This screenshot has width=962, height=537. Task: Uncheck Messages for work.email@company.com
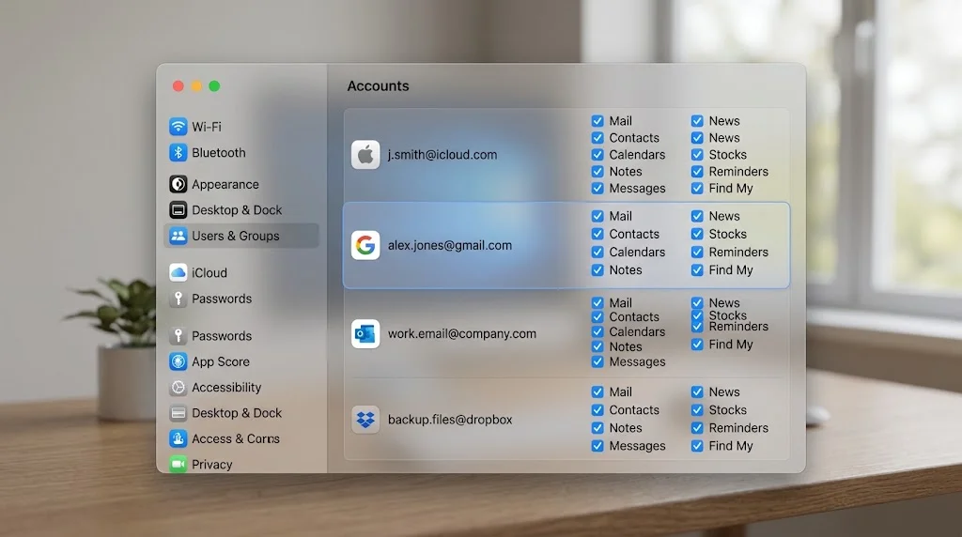[x=597, y=361]
